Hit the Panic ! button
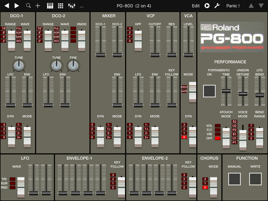The height and width of the screenshot is (201, 268). click(x=233, y=6)
